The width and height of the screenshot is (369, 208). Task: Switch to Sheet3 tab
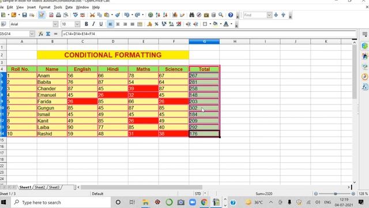(x=54, y=187)
